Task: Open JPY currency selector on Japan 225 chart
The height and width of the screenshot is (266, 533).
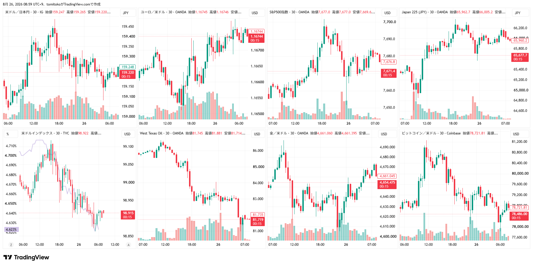Action: (518, 13)
